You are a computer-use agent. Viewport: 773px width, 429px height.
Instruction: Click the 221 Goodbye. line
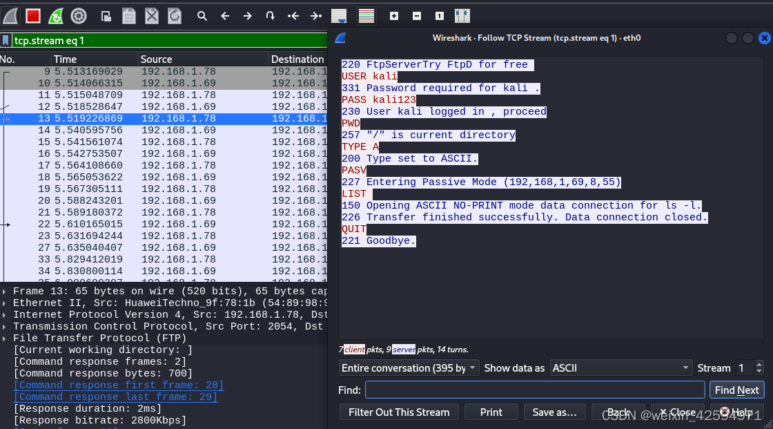[379, 241]
